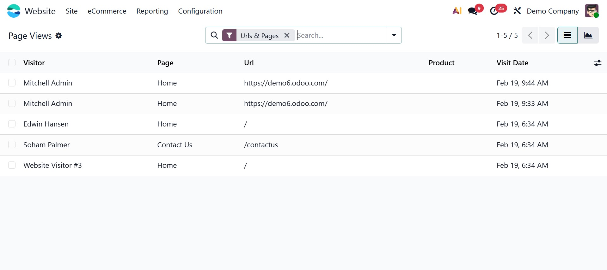
Task: Switch to graph view
Action: (588, 35)
